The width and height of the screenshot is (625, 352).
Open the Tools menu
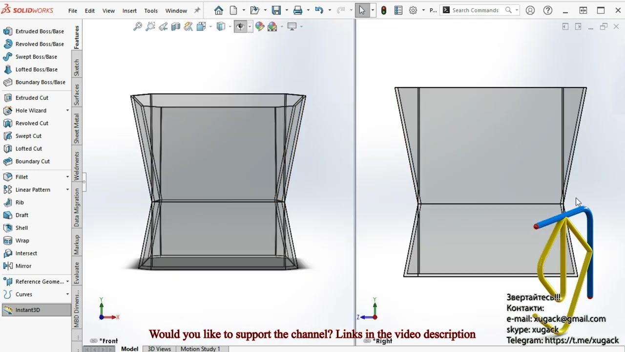pos(151,10)
